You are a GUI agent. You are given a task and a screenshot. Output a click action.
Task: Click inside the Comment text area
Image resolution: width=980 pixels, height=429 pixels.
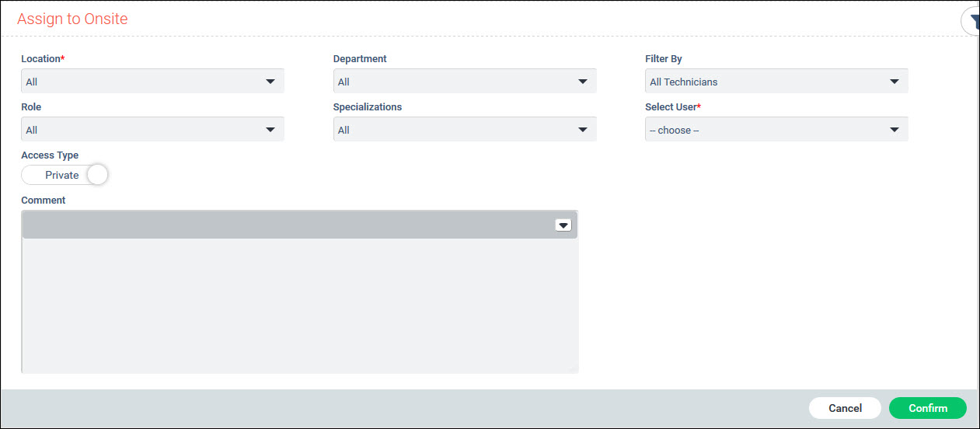pyautogui.click(x=299, y=305)
